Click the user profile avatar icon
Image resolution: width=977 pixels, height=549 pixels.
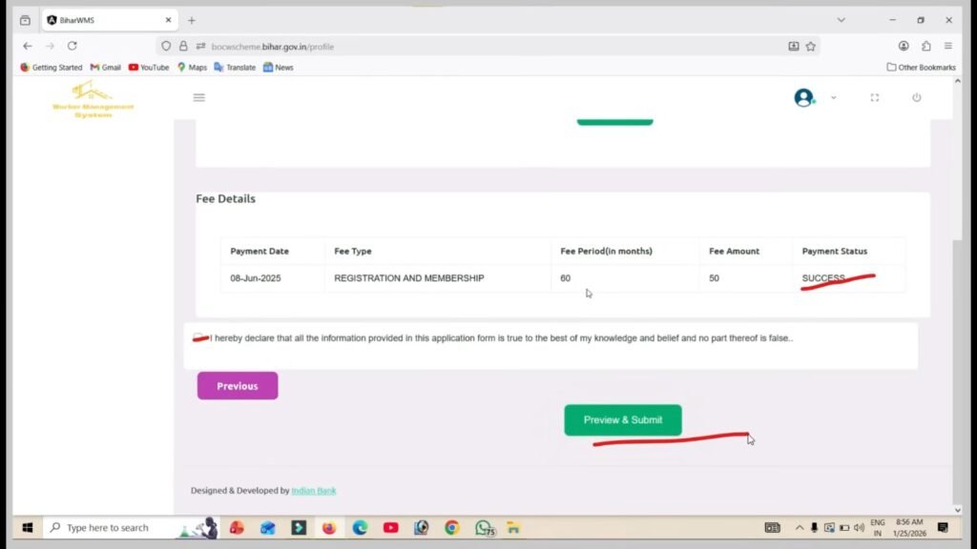[803, 97]
